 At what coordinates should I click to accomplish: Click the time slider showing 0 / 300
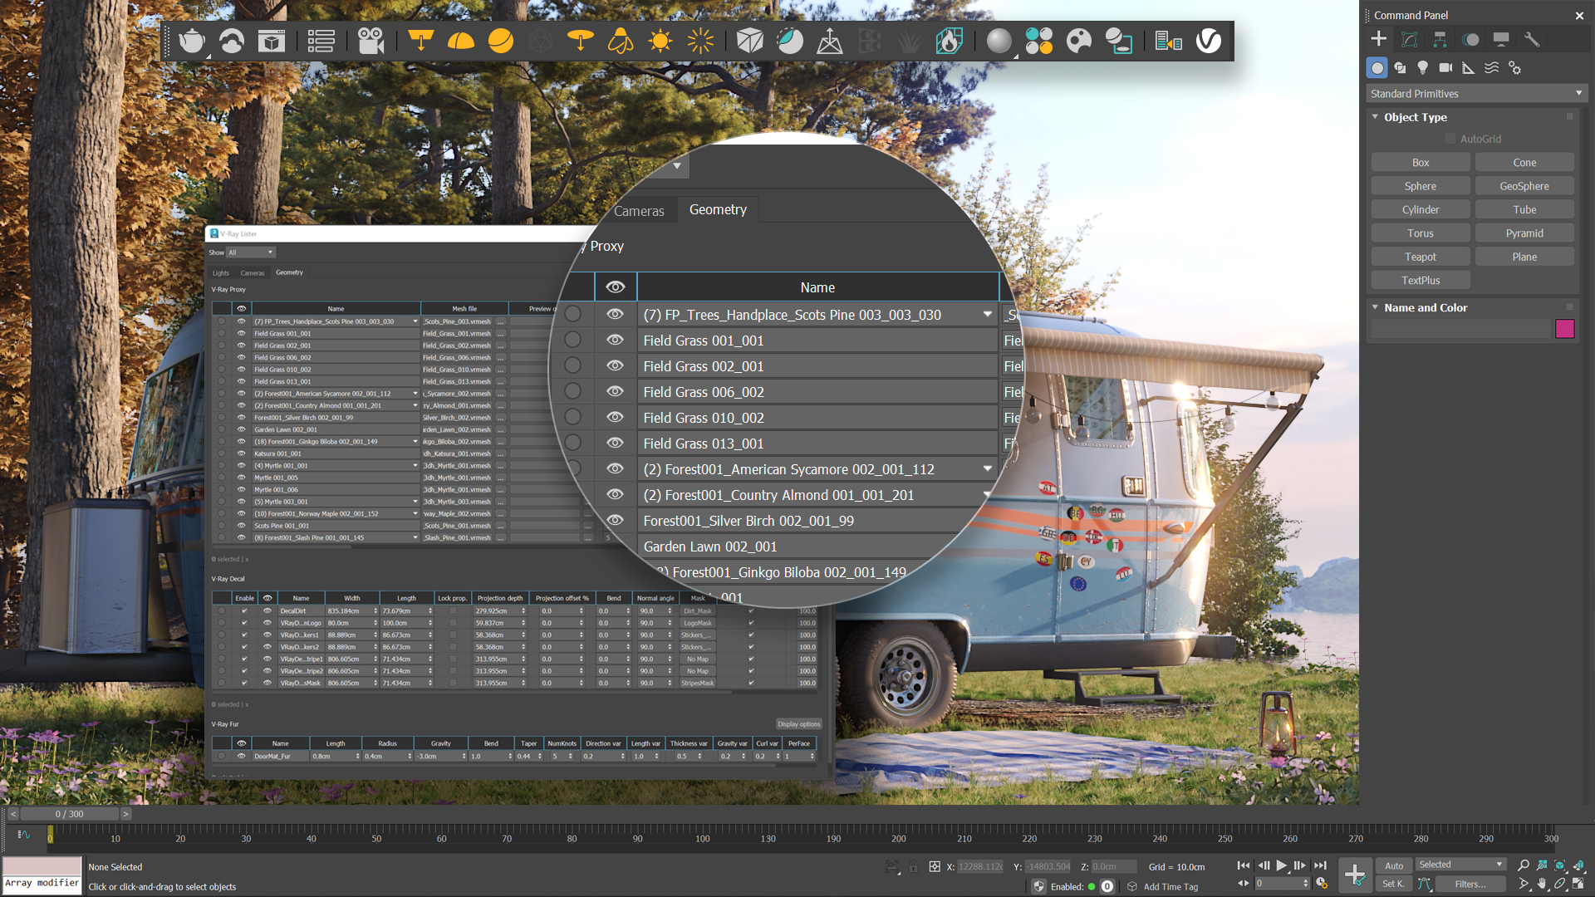(x=70, y=815)
